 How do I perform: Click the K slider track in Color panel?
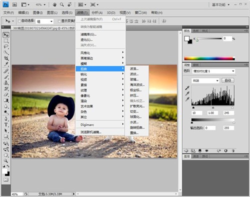pyautogui.click(x=209, y=38)
